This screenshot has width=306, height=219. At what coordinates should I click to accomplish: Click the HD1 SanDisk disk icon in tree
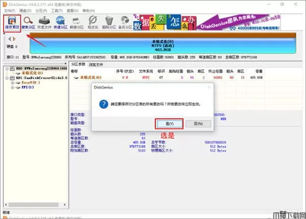click(x=12, y=78)
